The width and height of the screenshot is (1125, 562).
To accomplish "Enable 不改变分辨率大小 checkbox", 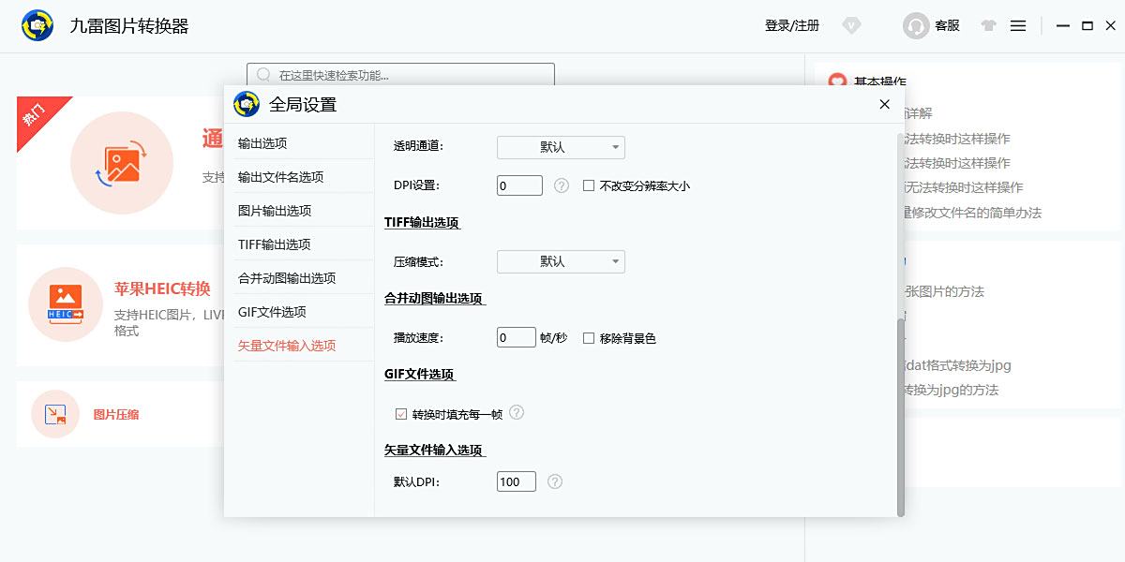I will (x=589, y=185).
